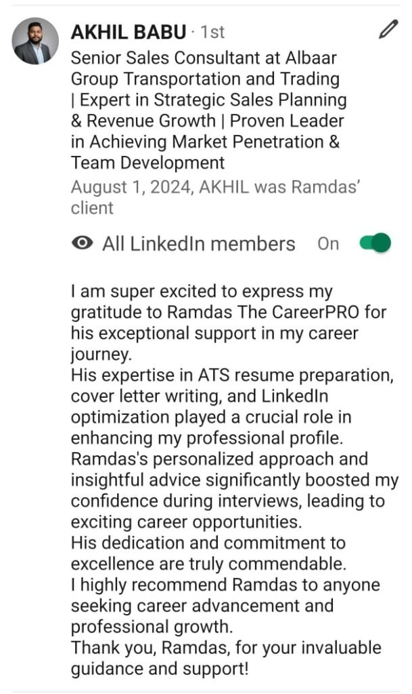
Task: Click the Team Development headline text
Action: pyautogui.click(x=147, y=163)
